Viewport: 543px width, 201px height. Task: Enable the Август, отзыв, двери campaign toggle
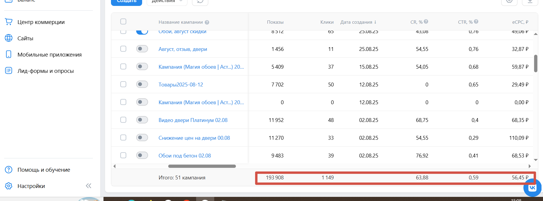(x=142, y=49)
